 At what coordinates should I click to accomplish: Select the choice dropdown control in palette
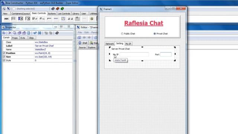28,19
